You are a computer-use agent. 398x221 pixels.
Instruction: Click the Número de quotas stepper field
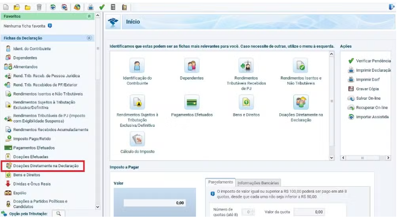click(248, 212)
